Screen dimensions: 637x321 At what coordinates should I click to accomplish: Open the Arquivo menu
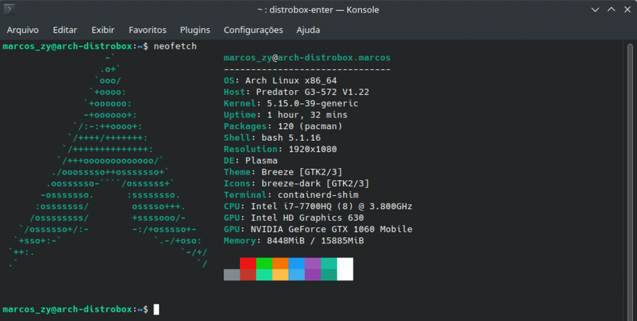tap(23, 30)
